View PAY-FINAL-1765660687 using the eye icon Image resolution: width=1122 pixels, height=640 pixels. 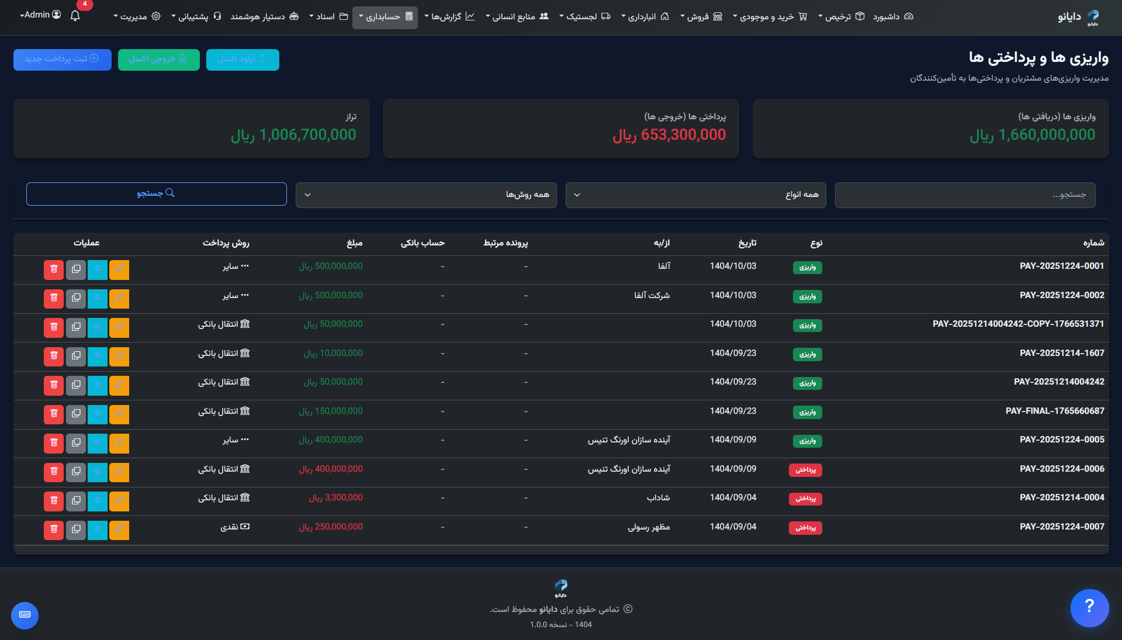pyautogui.click(x=98, y=414)
